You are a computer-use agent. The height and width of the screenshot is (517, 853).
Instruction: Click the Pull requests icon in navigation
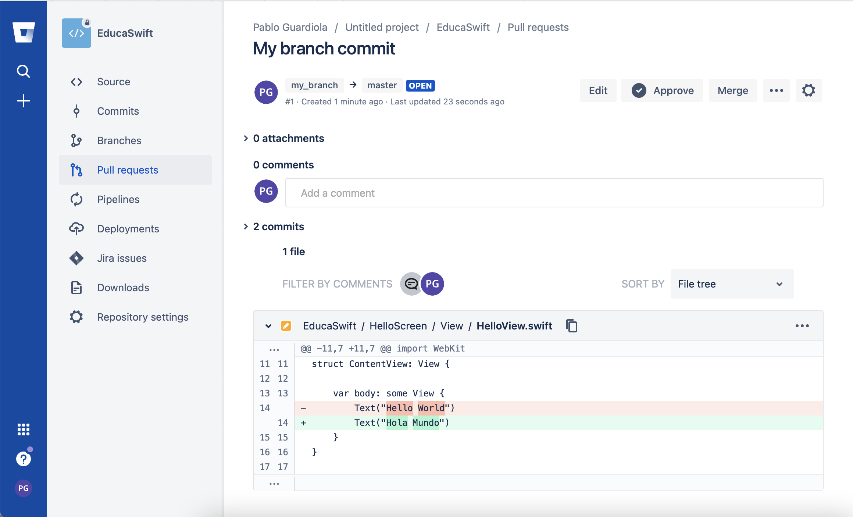coord(76,170)
